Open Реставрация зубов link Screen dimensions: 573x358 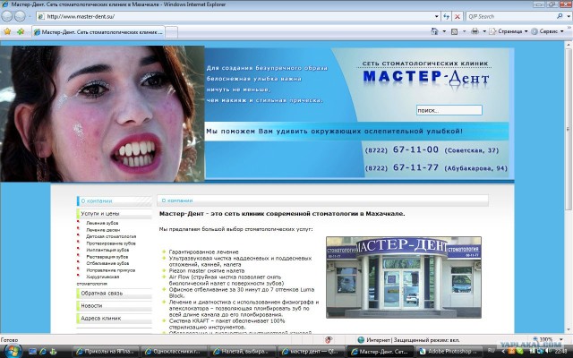(107, 257)
